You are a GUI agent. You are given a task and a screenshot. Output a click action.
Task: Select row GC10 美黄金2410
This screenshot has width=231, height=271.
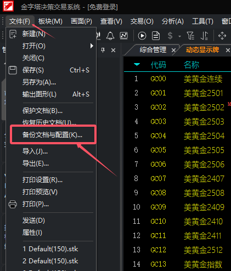[177, 222]
